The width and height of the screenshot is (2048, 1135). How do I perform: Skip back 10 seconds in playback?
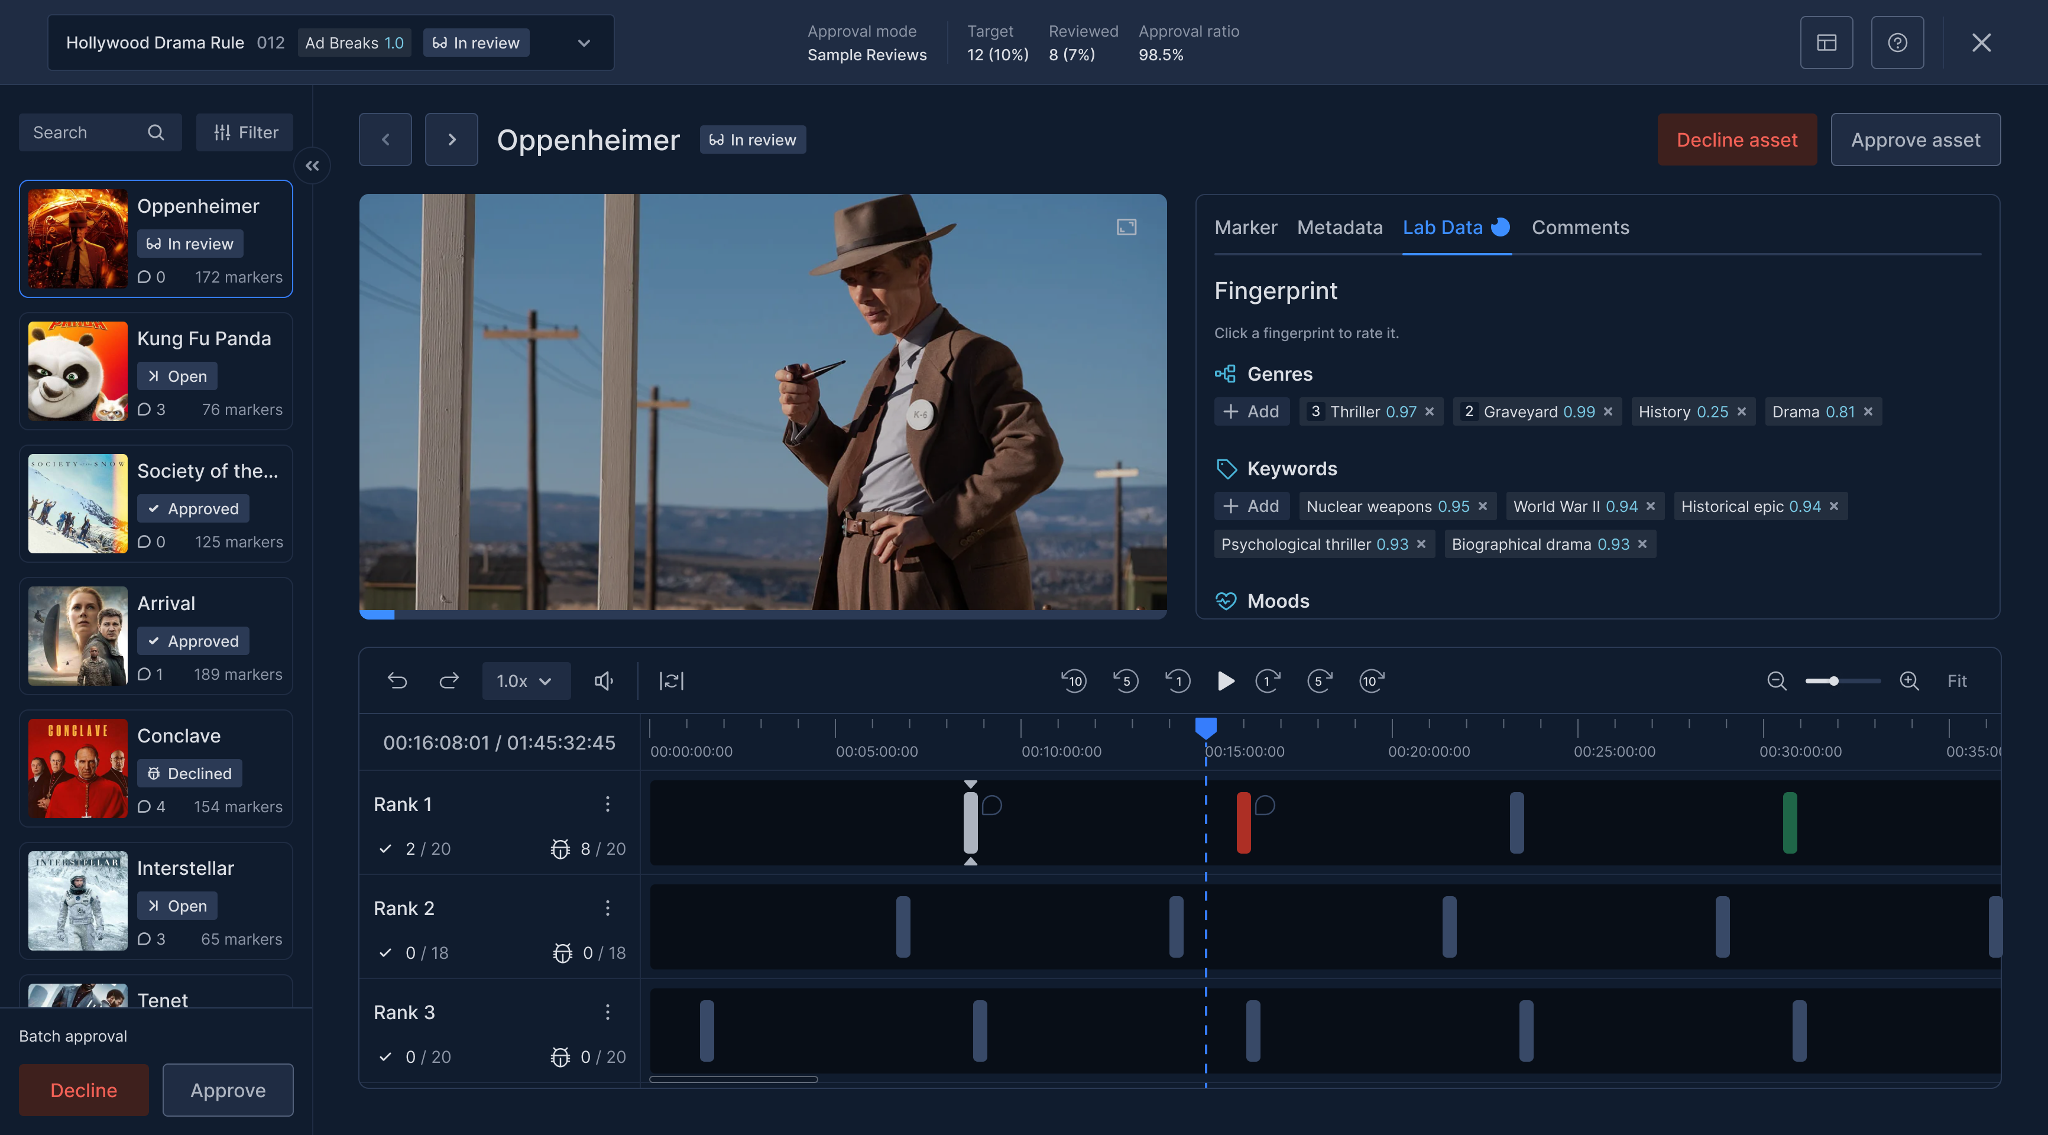tap(1074, 681)
